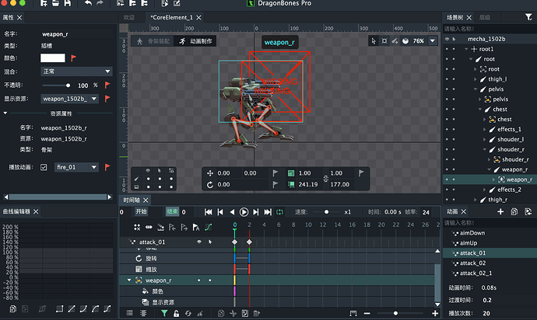Click the open project icon in top toolbar
Screen dimensions: 537x320
55,3
